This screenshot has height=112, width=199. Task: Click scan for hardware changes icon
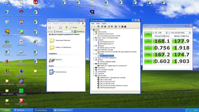coord(116,26)
